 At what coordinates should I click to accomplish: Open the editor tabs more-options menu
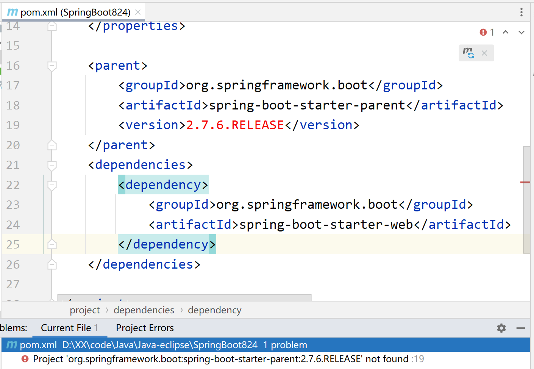tap(522, 12)
